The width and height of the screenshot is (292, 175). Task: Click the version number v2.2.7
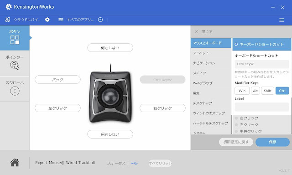click(x=284, y=170)
